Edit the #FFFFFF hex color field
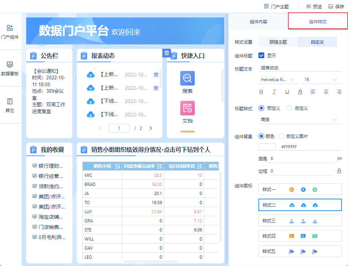Image resolution: width=348 pixels, height=266 pixels. 310,147
